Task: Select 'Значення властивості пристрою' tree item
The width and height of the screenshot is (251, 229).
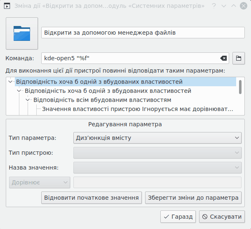Action: [137, 109]
